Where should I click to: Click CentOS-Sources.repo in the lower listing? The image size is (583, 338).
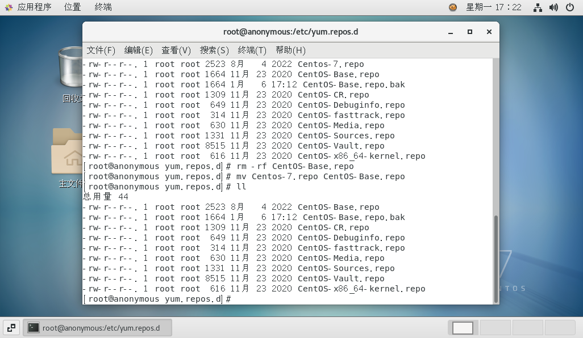[x=346, y=268]
